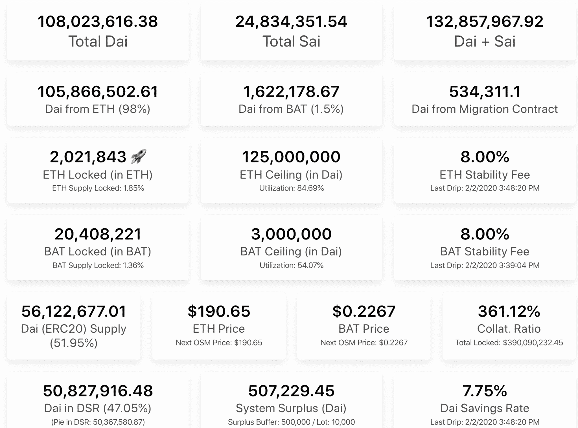Select the Dai from BAT (1.5%) card

coord(291,99)
